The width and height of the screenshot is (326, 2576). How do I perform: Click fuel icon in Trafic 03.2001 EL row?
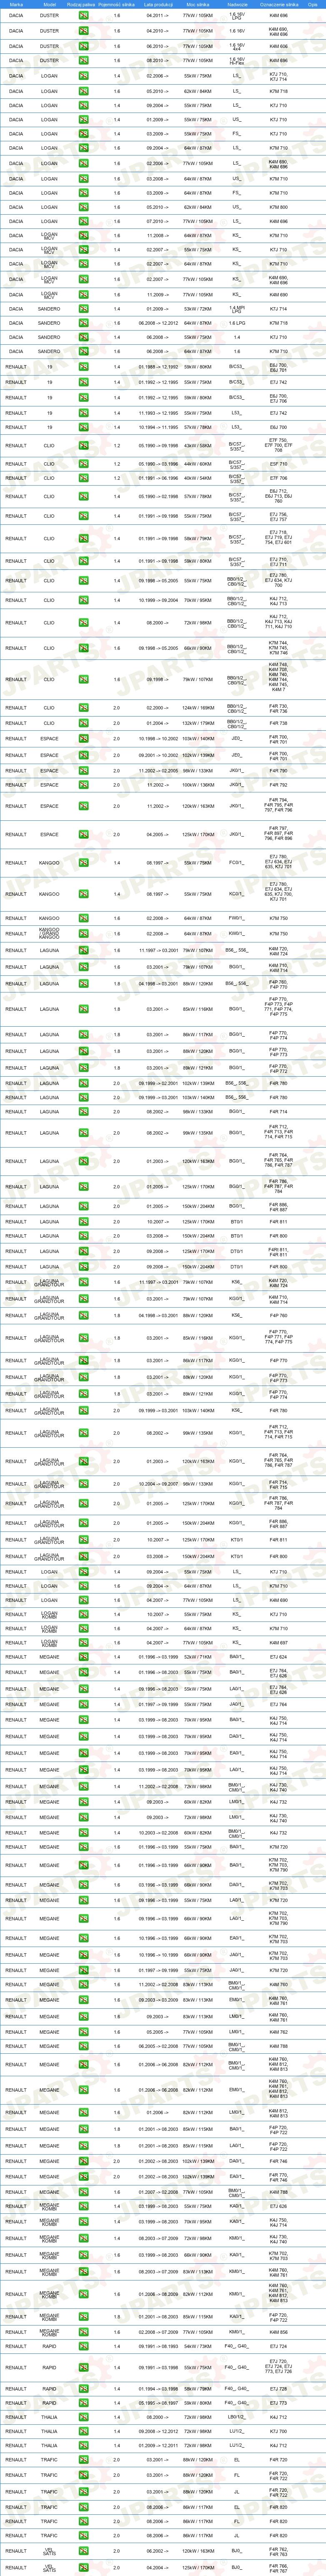(x=84, y=2460)
